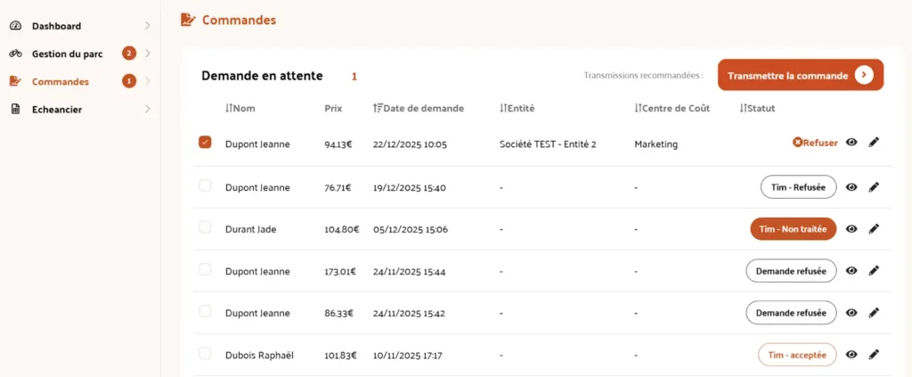Click pencil icon for Dubois Raphaël order
This screenshot has width=912, height=377.
click(874, 355)
